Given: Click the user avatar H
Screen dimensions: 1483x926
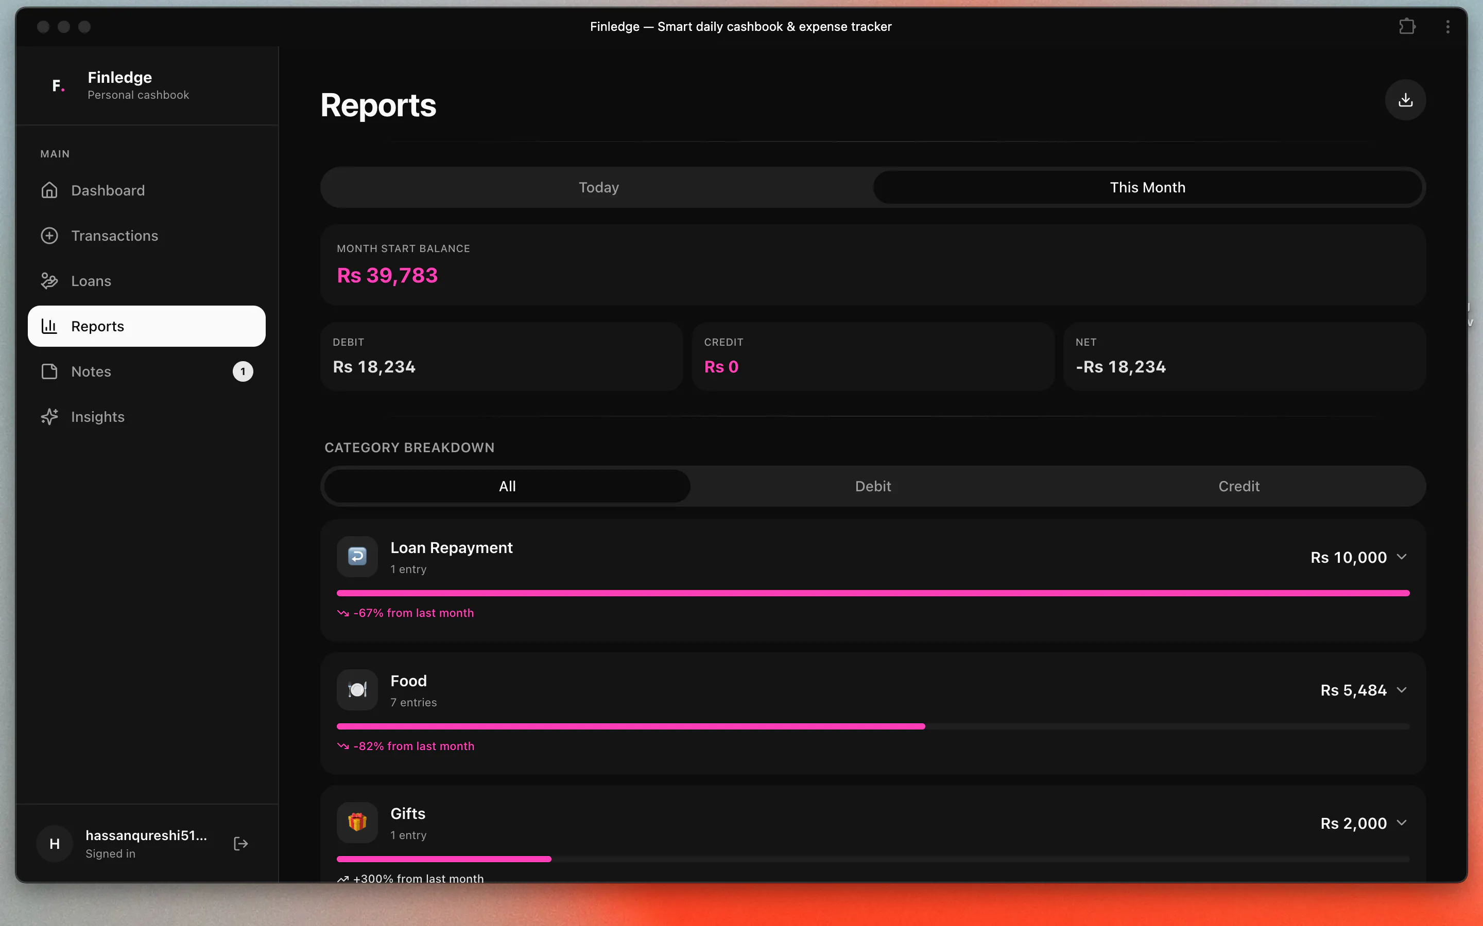Looking at the screenshot, I should pos(55,844).
